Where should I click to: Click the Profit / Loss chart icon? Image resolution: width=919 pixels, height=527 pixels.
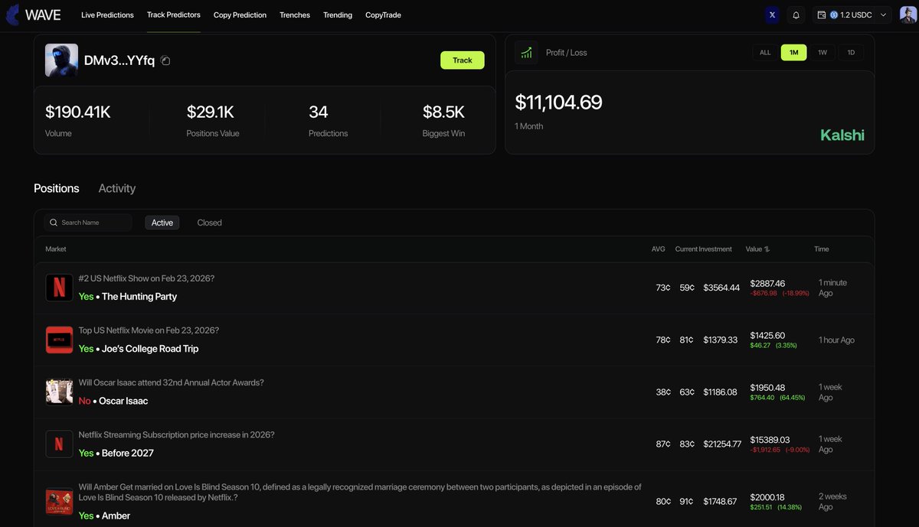tap(526, 53)
